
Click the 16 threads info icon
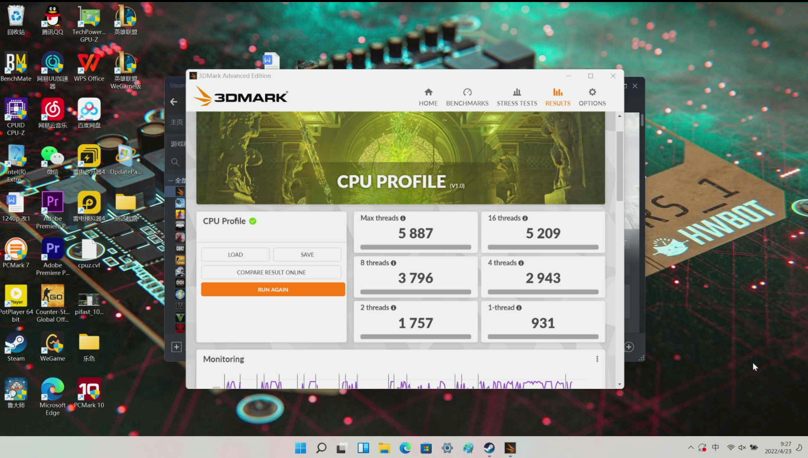pos(525,218)
